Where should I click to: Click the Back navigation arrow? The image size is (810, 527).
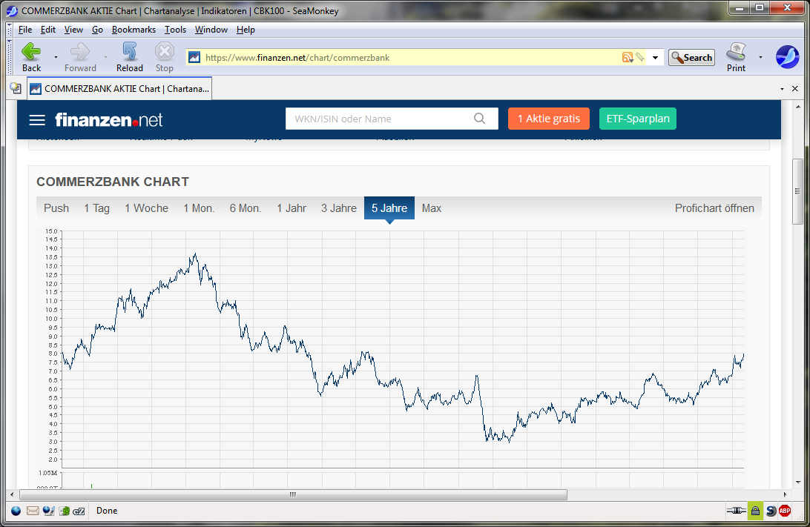(x=31, y=57)
